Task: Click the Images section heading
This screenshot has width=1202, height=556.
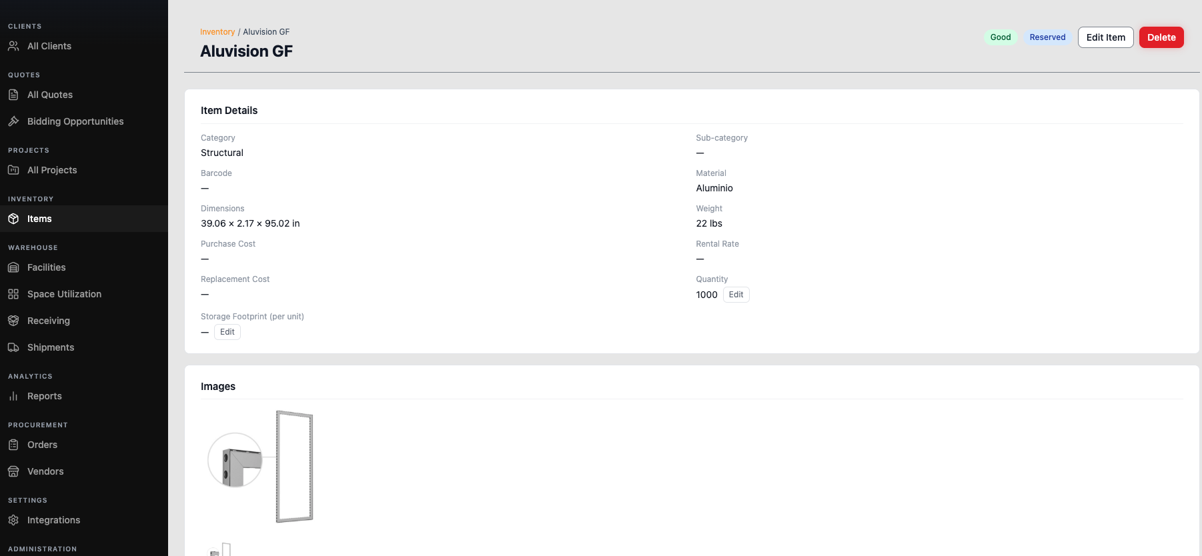Action: 218,387
